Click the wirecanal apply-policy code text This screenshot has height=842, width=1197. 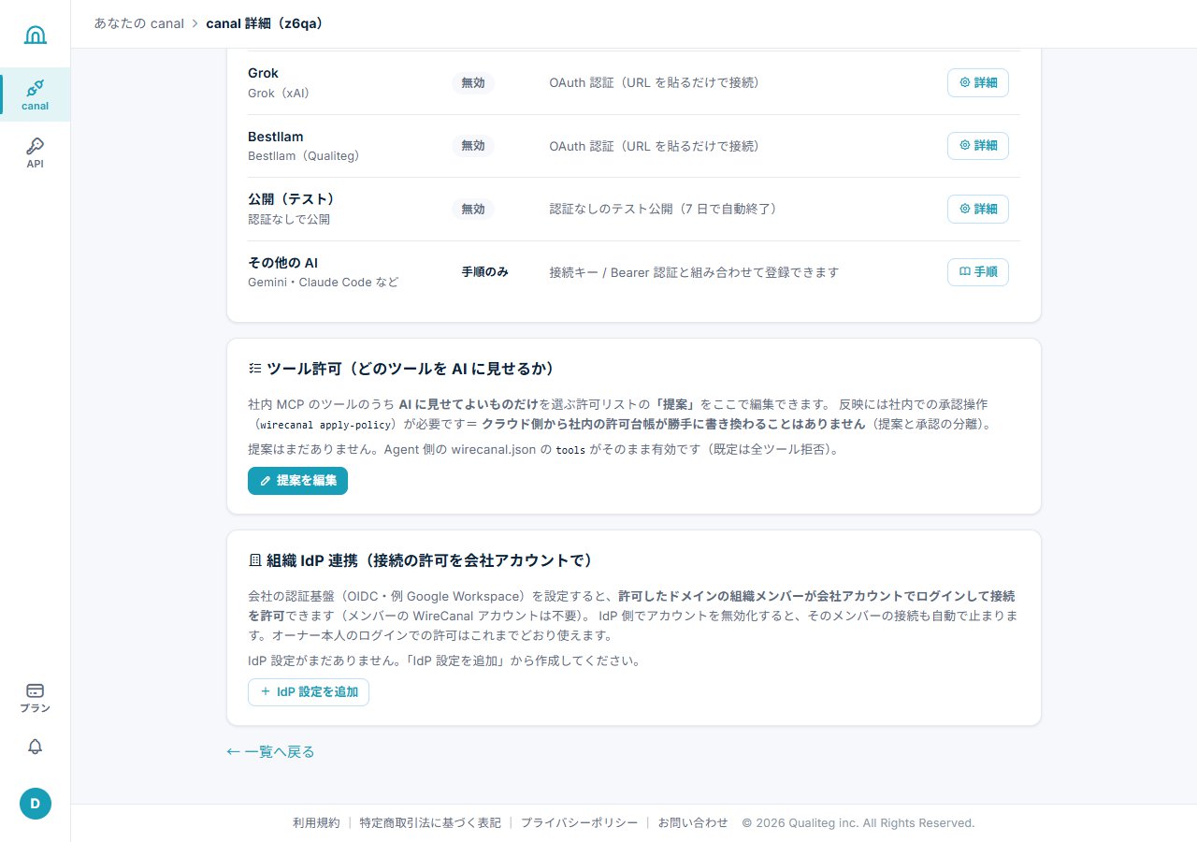[x=326, y=424]
